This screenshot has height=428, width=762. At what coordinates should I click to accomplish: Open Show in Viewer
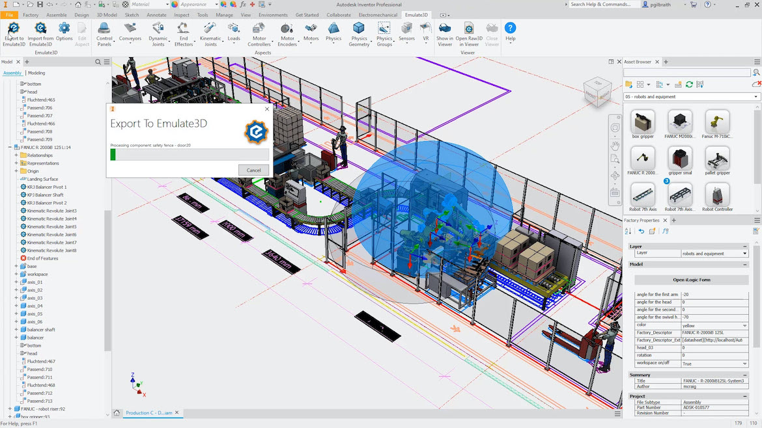coord(445,29)
